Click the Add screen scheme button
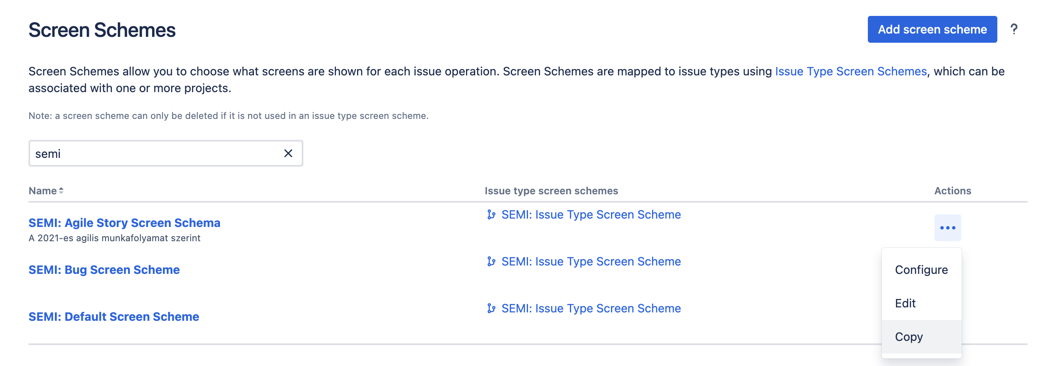 pyautogui.click(x=932, y=29)
